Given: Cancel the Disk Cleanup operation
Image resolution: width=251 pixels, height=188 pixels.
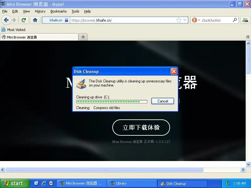Looking at the screenshot, I should [163, 101].
